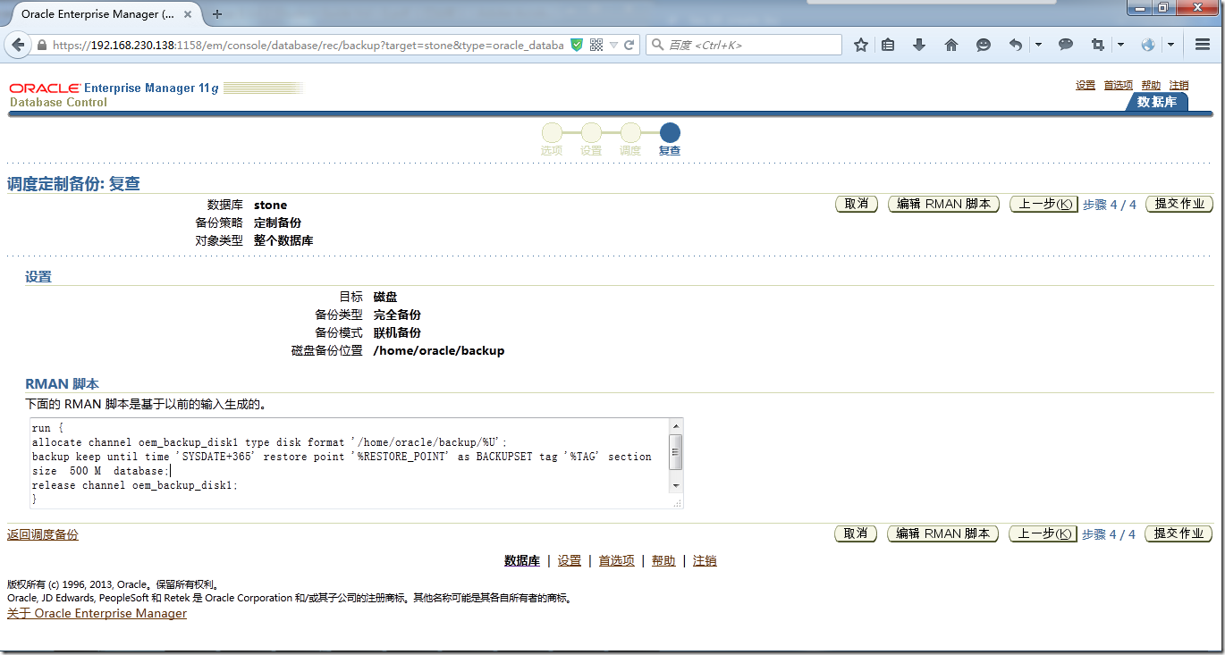Click the globe toolbar icon
This screenshot has height=655, width=1225.
pos(1148,45)
